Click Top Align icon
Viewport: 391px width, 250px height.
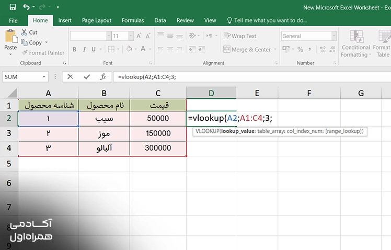pyautogui.click(x=160, y=36)
